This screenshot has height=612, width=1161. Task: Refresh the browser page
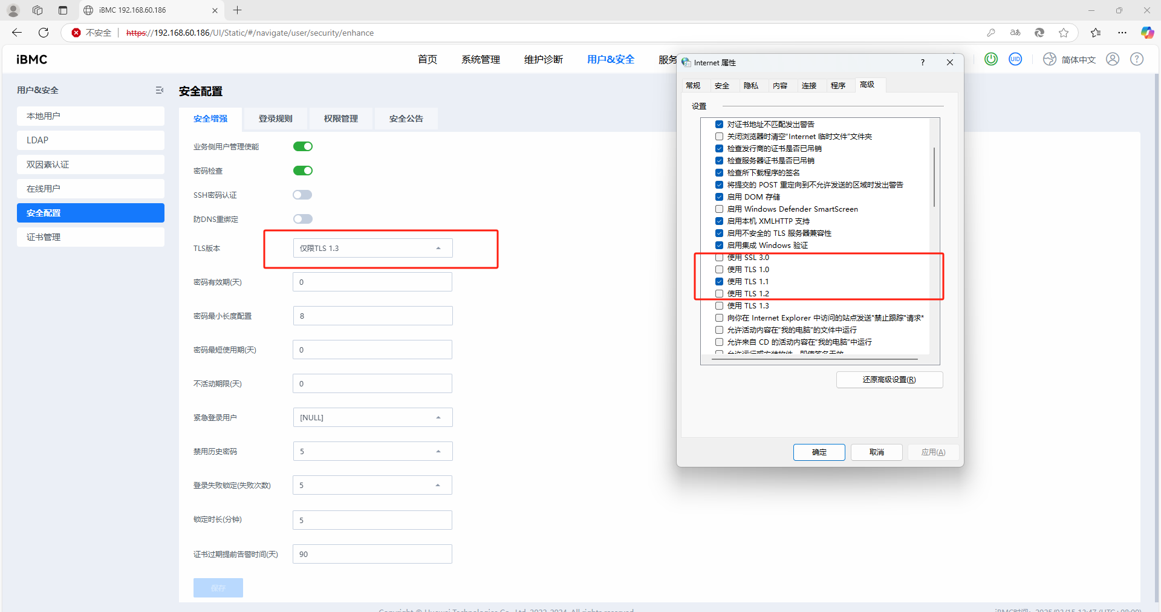pyautogui.click(x=44, y=33)
